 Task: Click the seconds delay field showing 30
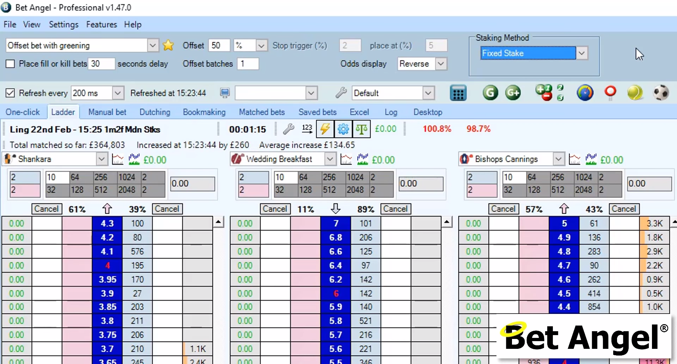click(x=102, y=64)
